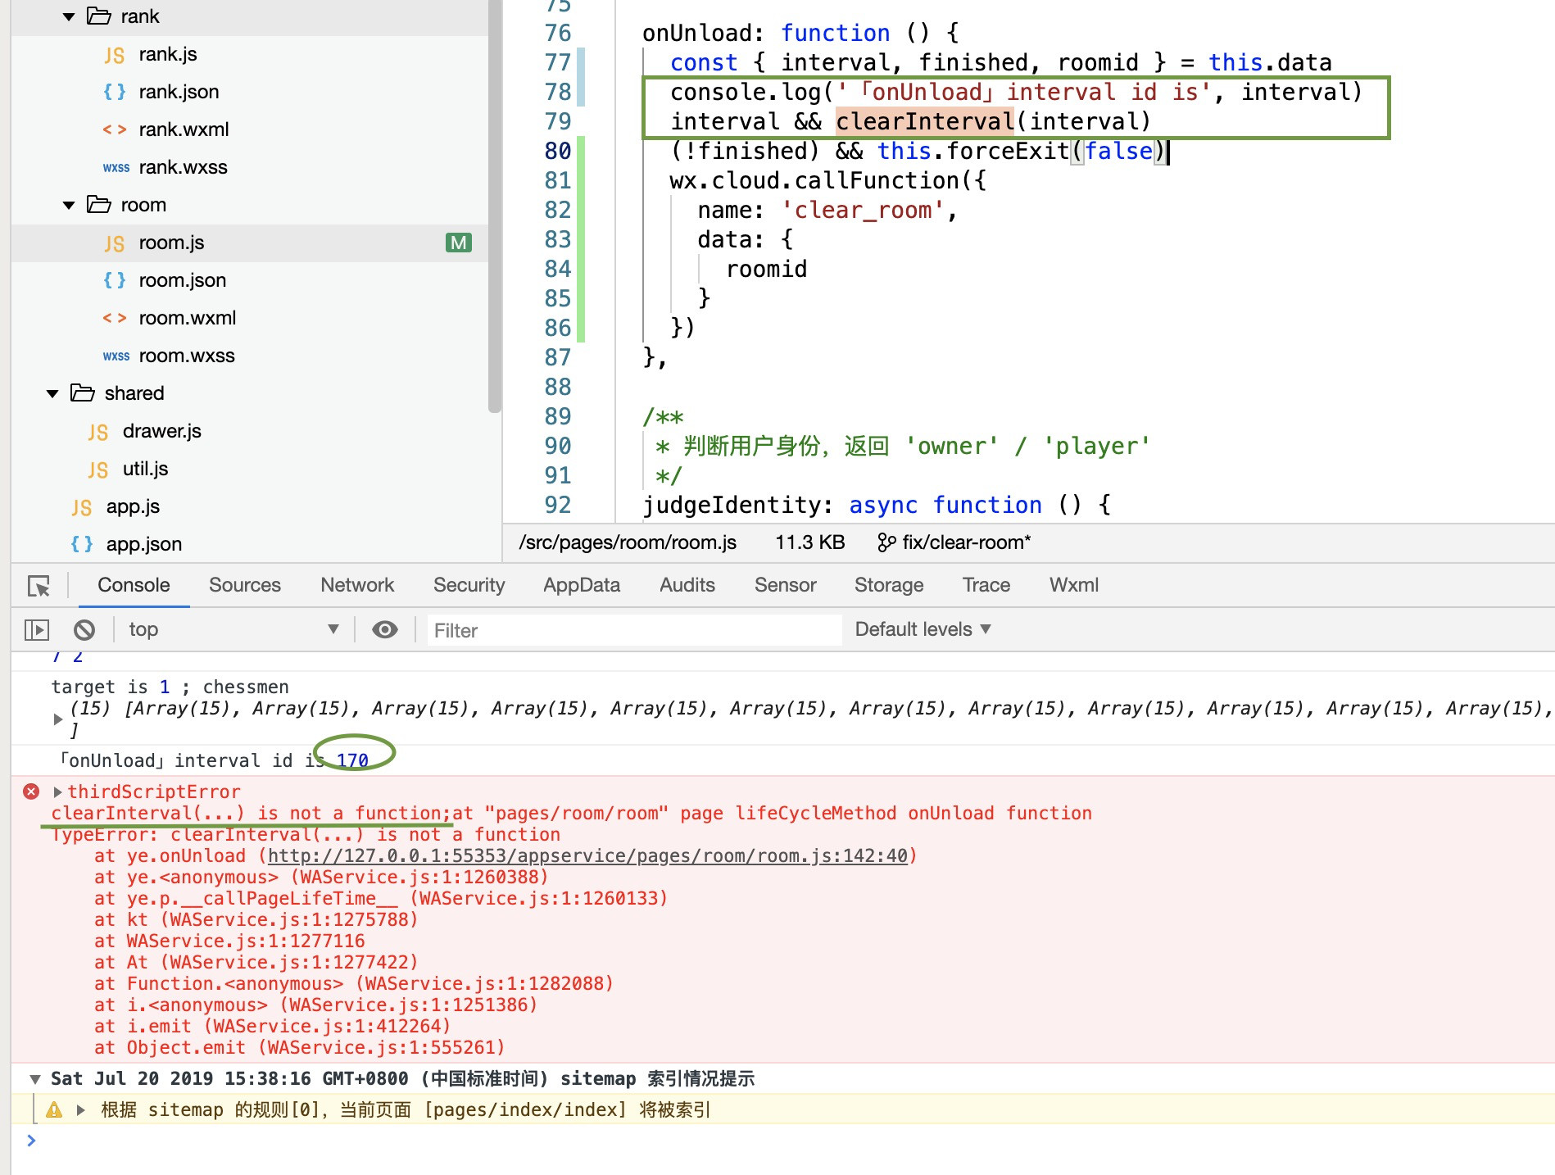This screenshot has width=1555, height=1175.
Task: Click the wxss icon of room.wxss
Action: point(116,356)
